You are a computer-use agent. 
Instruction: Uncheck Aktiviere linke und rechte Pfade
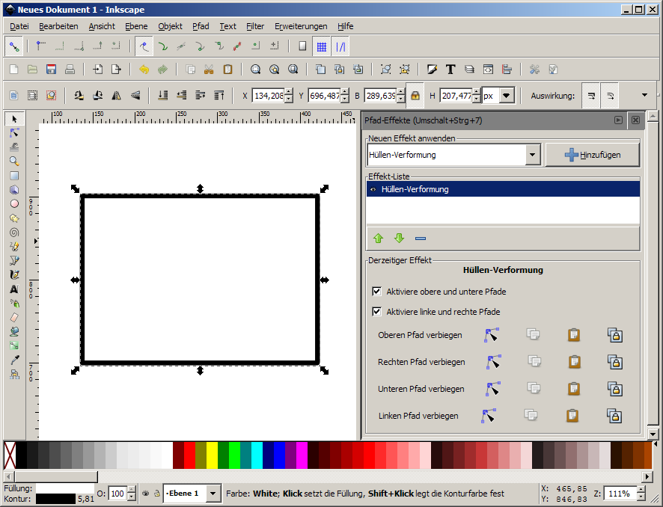coord(377,312)
